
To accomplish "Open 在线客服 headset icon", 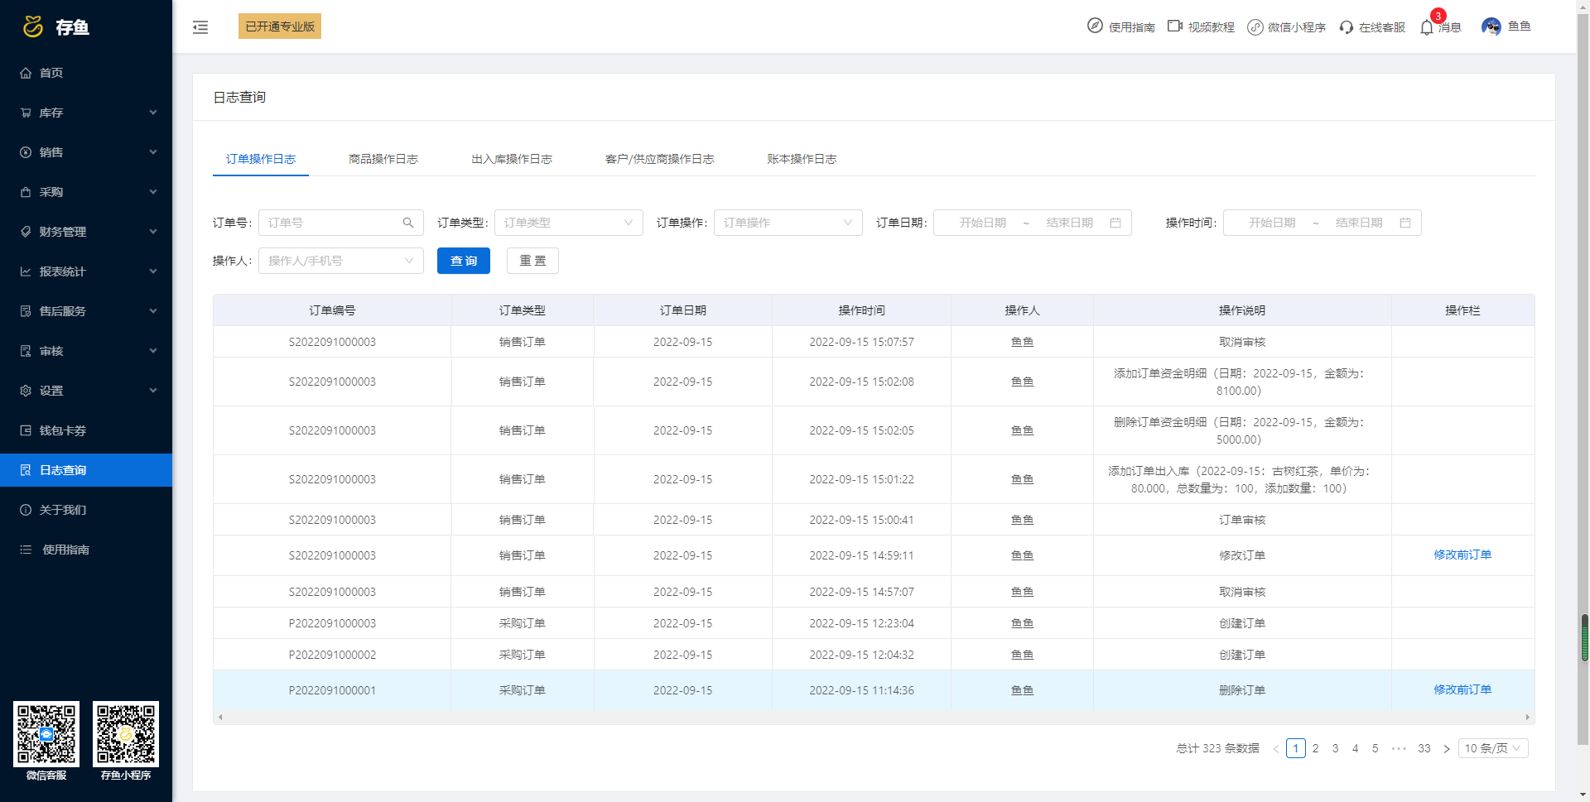I will [1347, 27].
